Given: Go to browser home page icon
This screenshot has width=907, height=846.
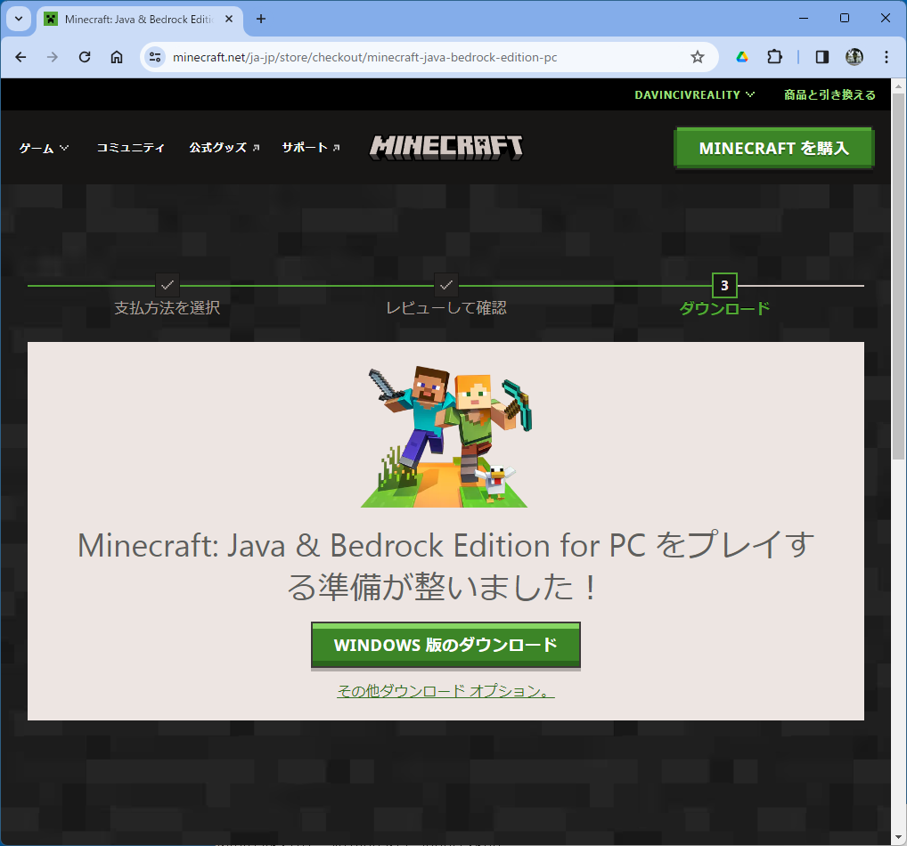Looking at the screenshot, I should coord(117,57).
